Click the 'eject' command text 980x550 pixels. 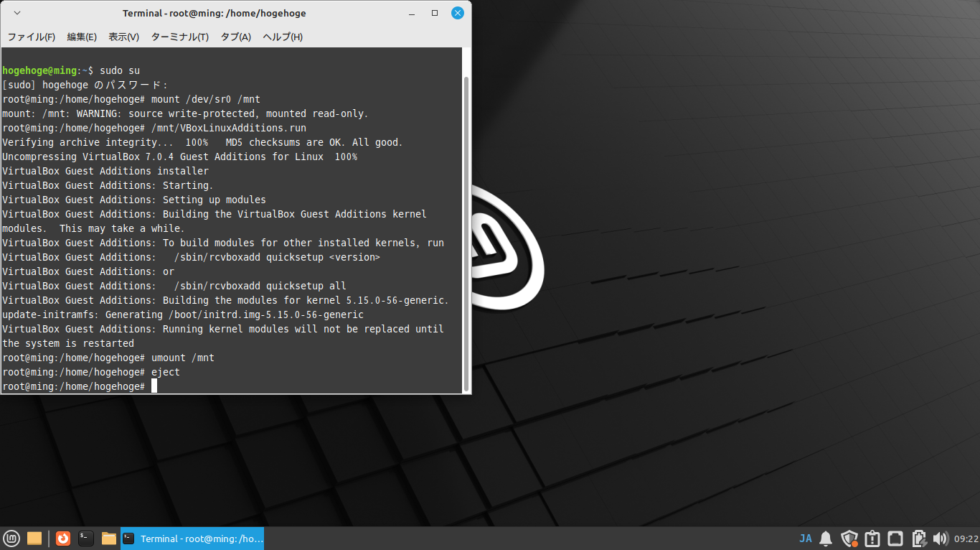point(166,372)
